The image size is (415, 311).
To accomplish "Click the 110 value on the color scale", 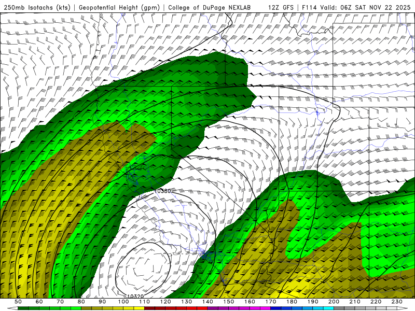I will click(x=145, y=302).
